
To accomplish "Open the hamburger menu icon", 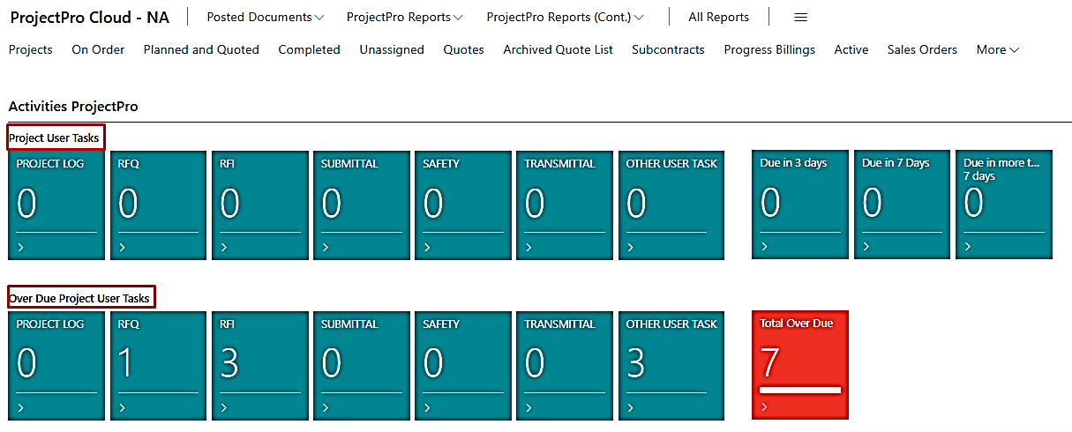I will 800,18.
